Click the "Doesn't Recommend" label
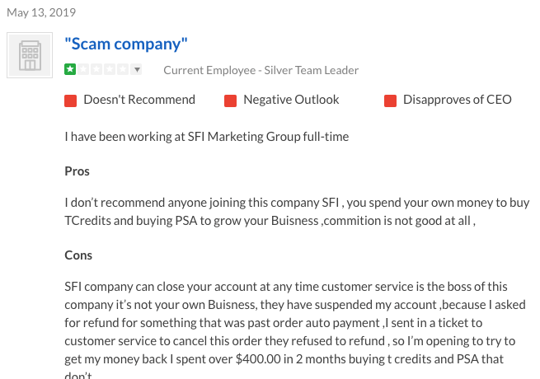 tap(139, 100)
